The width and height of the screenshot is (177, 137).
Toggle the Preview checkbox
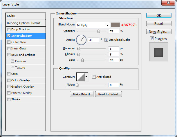coord(152,38)
